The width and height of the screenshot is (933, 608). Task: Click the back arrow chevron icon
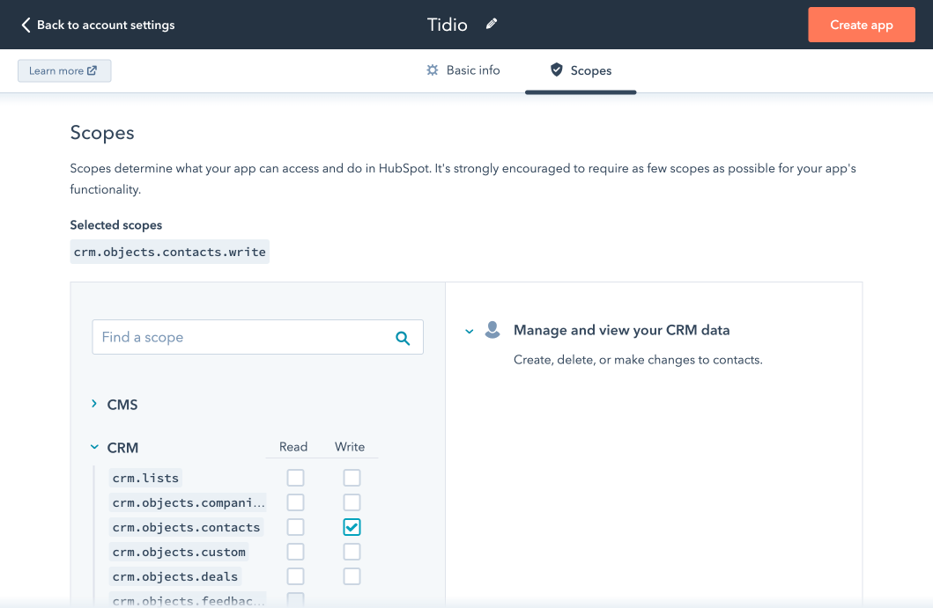click(x=26, y=25)
